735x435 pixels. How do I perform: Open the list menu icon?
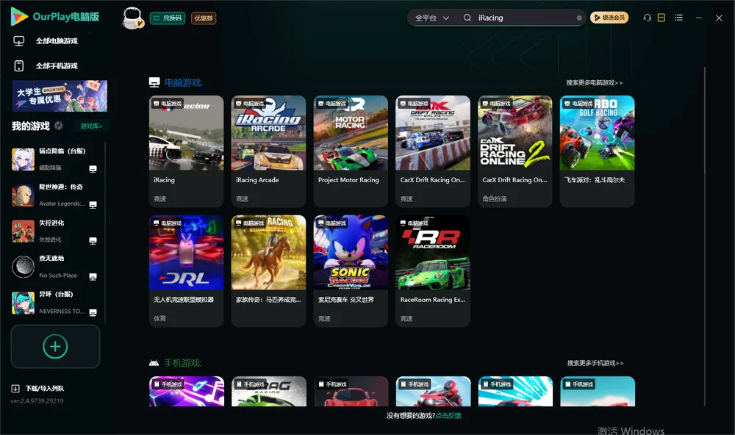pyautogui.click(x=678, y=18)
